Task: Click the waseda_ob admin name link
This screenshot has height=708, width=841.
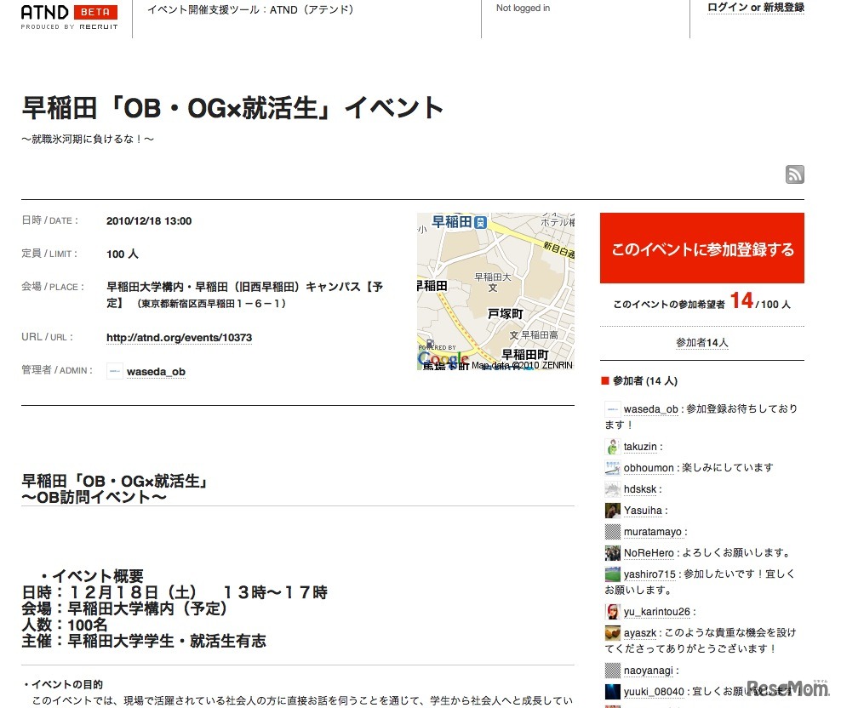Action: coord(156,372)
